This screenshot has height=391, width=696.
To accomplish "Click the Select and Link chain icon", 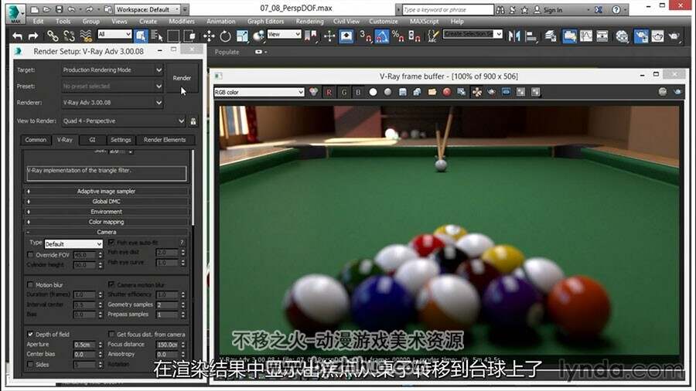I will 53,36.
